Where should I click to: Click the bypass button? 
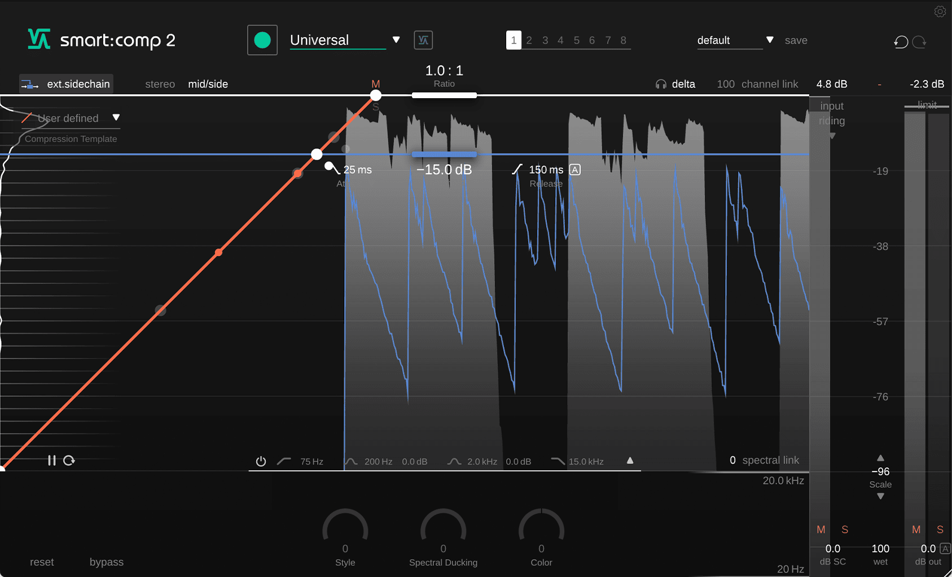click(107, 562)
